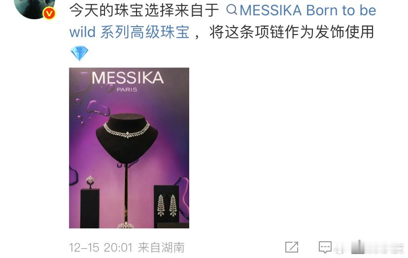408x258 pixels.
Task: Open the MESSIKA jewelry photo thumbnail
Action: pyautogui.click(x=129, y=148)
